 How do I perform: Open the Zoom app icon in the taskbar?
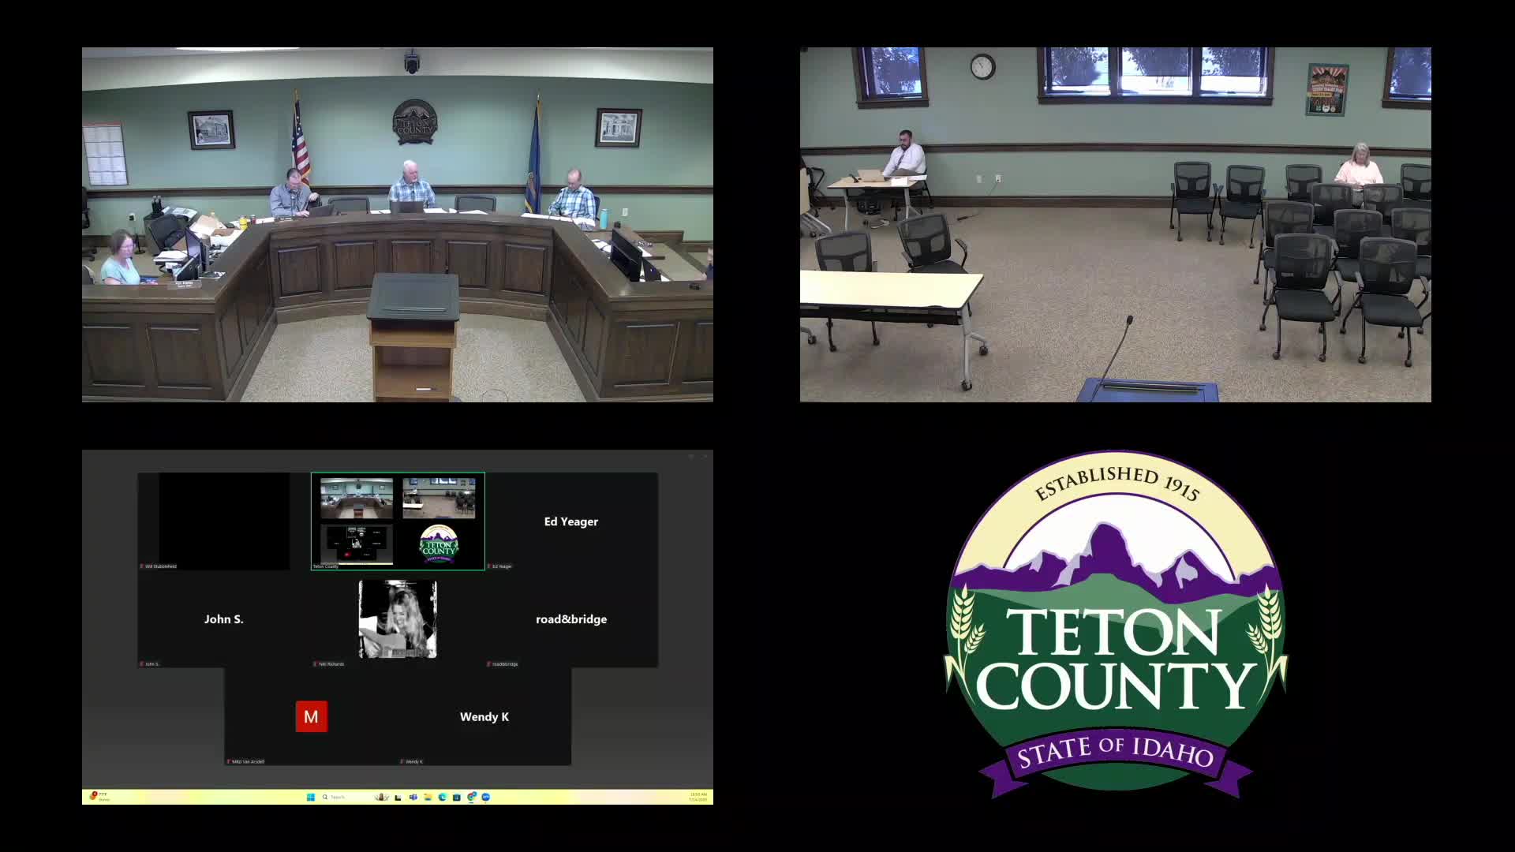point(485,797)
